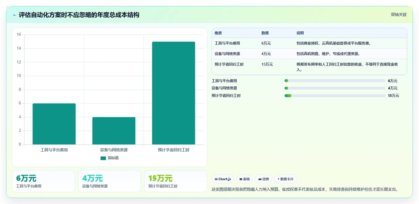Click the y-axis value 16
The height and width of the screenshot is (204, 419).
tap(19, 35)
